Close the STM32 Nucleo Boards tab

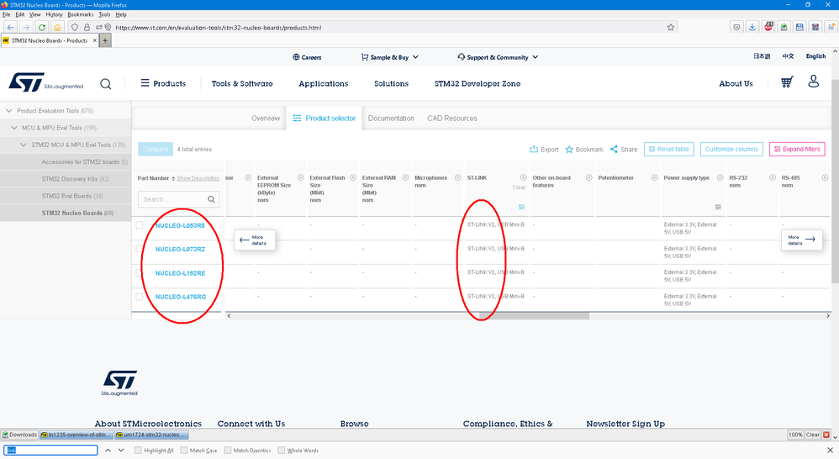(x=95, y=40)
